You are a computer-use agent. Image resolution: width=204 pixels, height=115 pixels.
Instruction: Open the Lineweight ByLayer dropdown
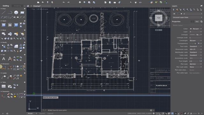click(195, 41)
